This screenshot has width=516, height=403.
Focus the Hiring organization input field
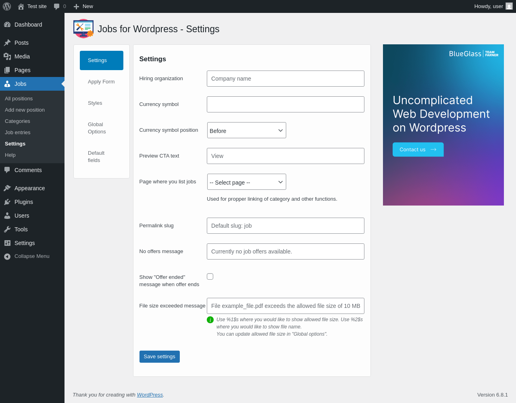tap(285, 79)
